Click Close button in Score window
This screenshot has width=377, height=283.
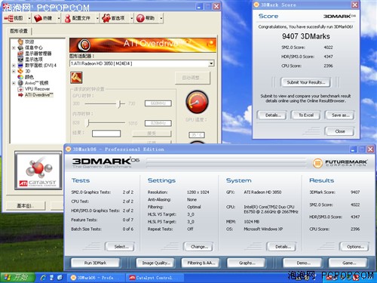tap(340, 131)
